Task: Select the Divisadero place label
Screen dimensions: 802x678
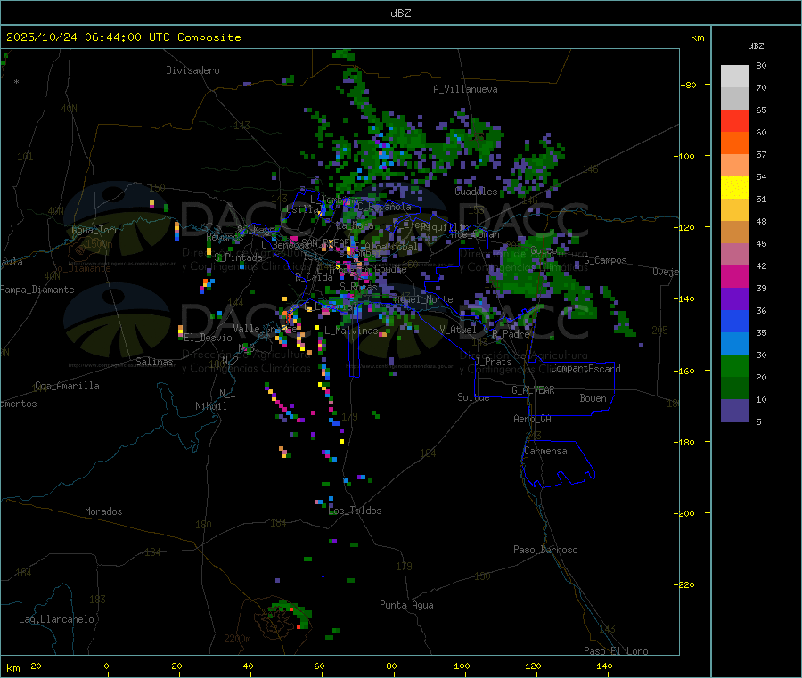Action: [192, 70]
